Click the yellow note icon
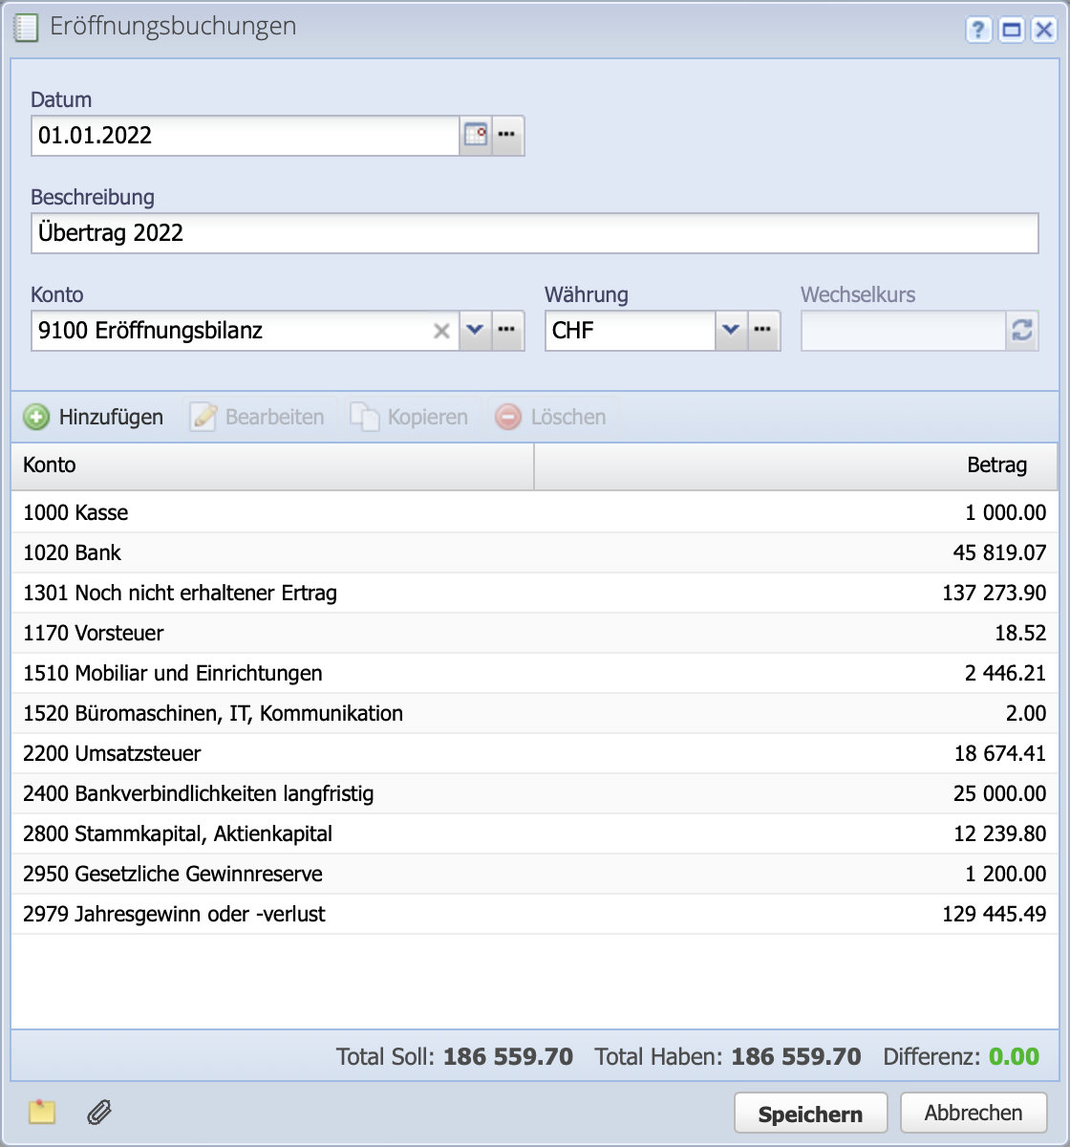1070x1147 pixels. point(42,1113)
